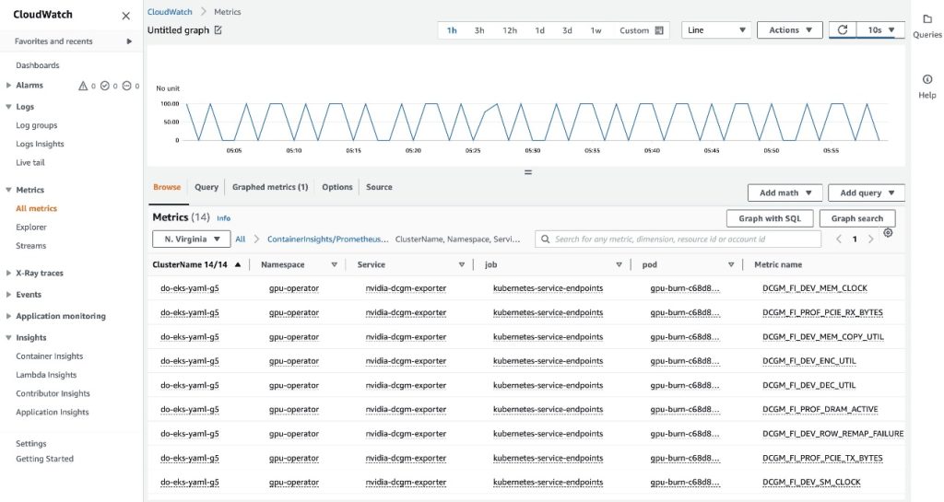Viewport: 944px width, 502px height.
Task: Refresh the graph
Action: pyautogui.click(x=843, y=29)
